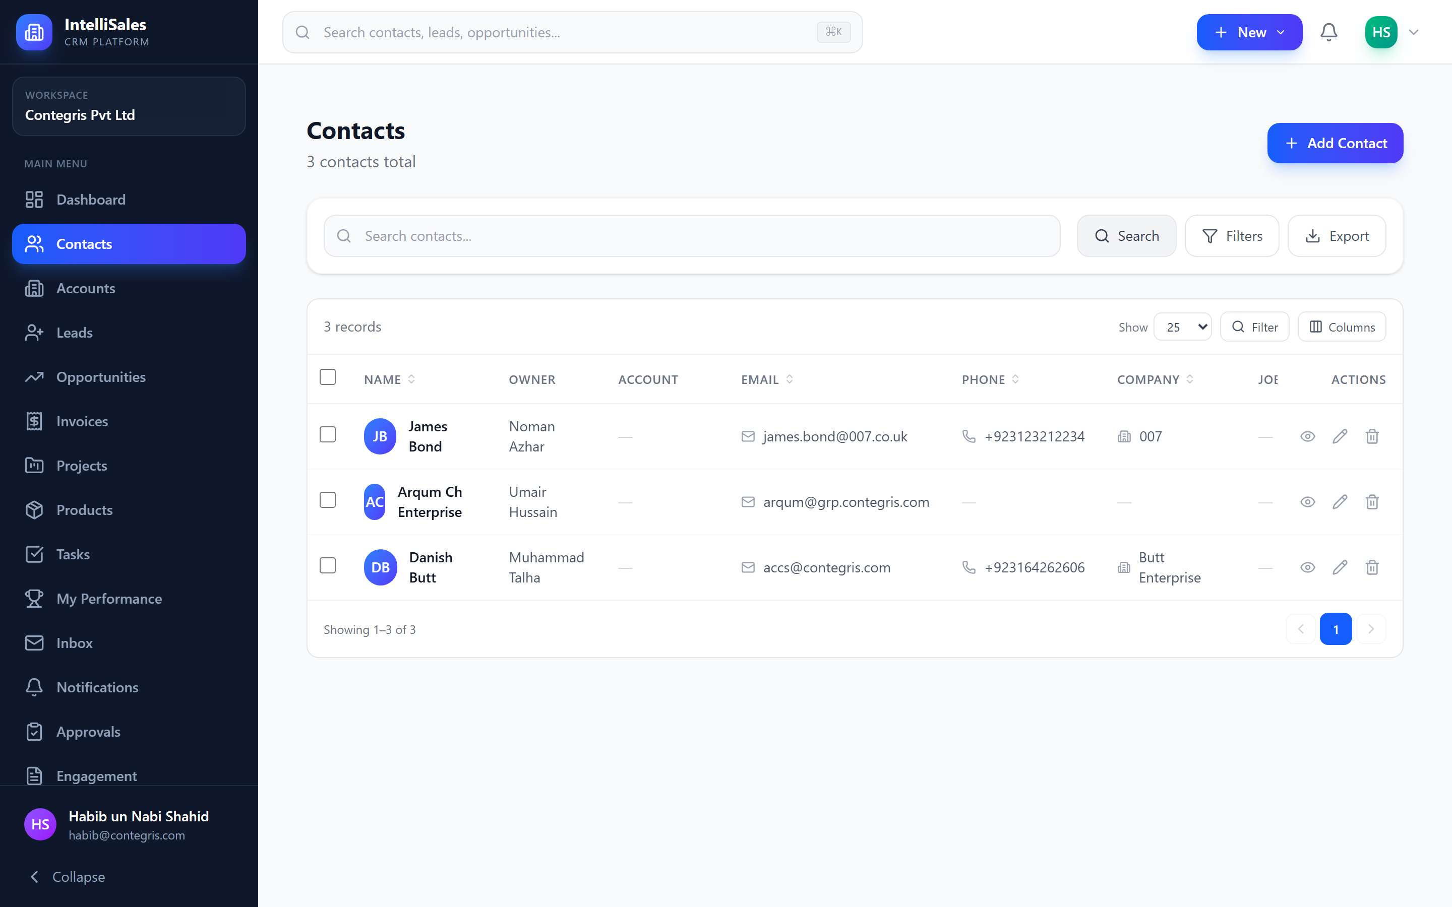Open Dashboard in the main menu
1452x907 pixels.
[x=129, y=200]
